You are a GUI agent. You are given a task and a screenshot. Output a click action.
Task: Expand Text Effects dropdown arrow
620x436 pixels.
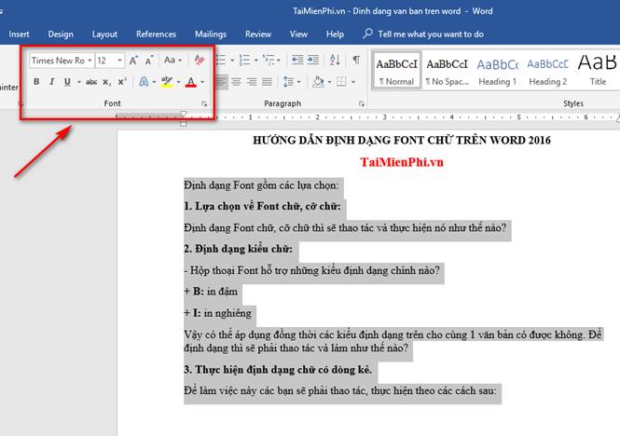(x=154, y=82)
